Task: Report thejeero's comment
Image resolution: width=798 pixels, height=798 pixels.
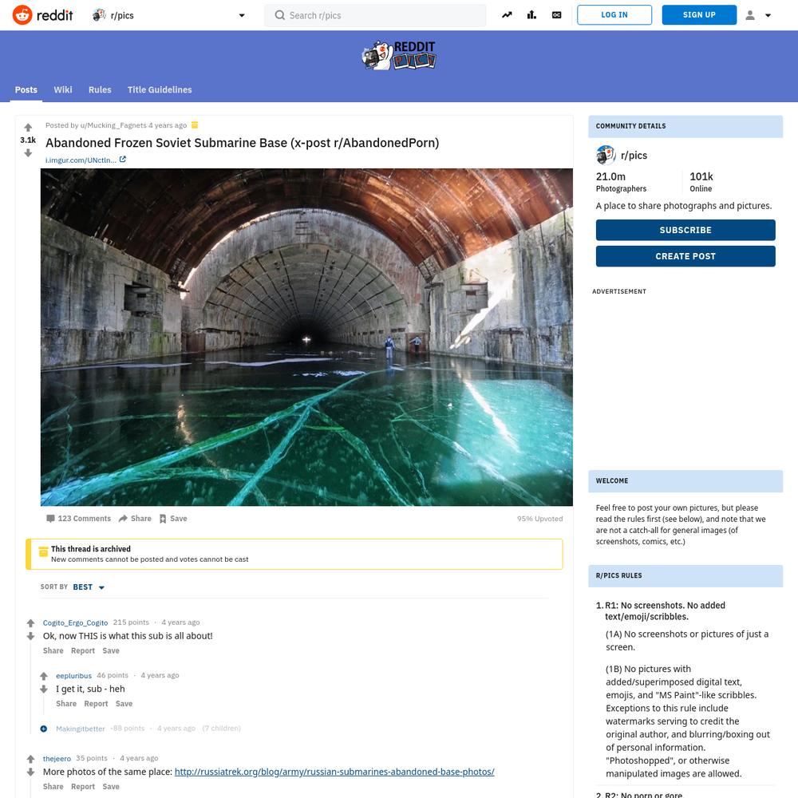Action: (83, 787)
